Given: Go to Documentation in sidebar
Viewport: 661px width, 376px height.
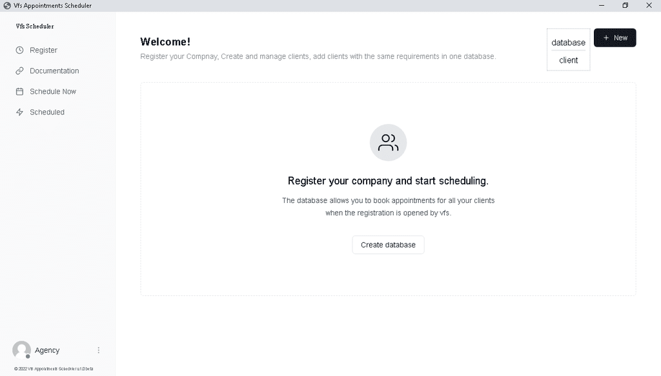Looking at the screenshot, I should [x=54, y=71].
